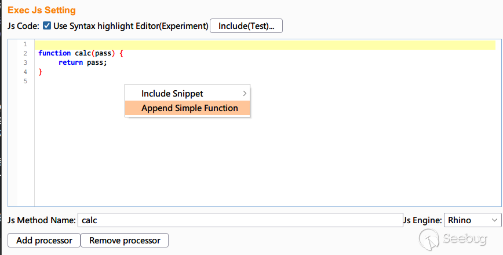Place cursor on return pass line
503x255 pixels.
point(83,62)
